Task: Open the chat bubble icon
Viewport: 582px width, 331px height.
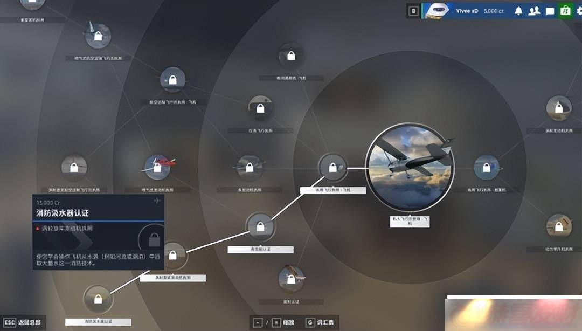Action: (550, 11)
